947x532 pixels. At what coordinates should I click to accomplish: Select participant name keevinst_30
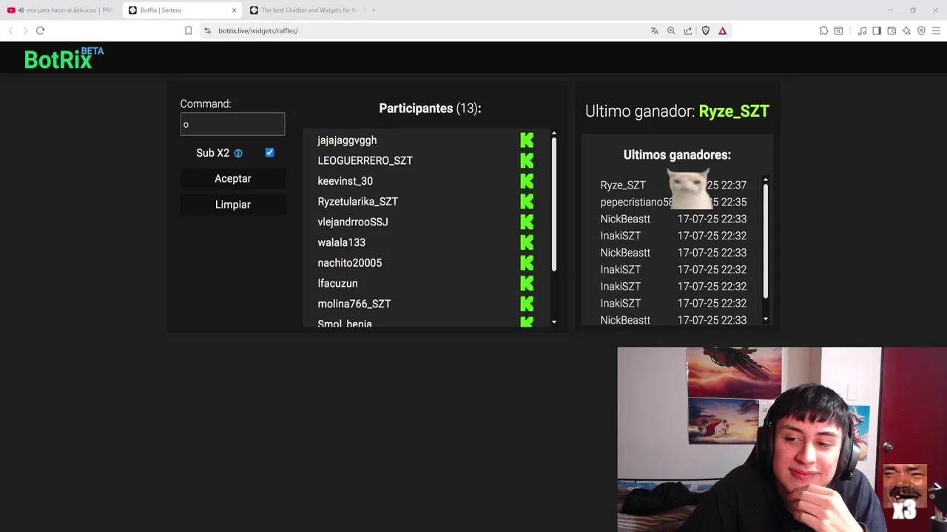point(346,181)
